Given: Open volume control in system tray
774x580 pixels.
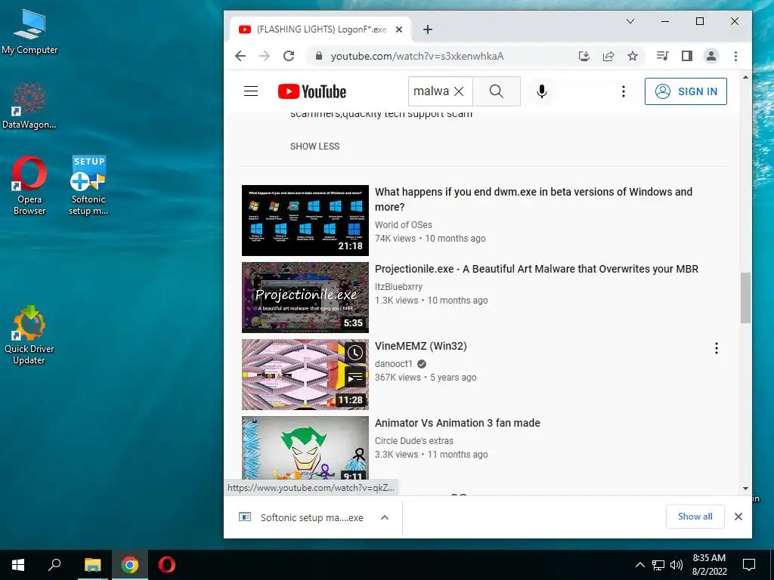Looking at the screenshot, I should click(x=676, y=565).
